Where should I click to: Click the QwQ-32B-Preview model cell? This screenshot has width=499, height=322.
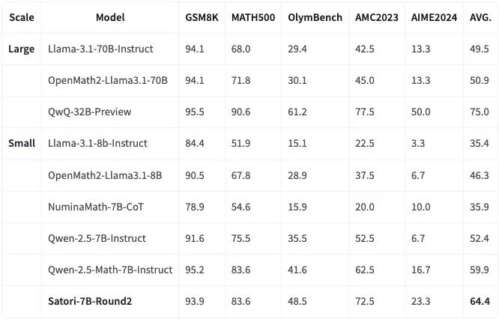point(89,112)
